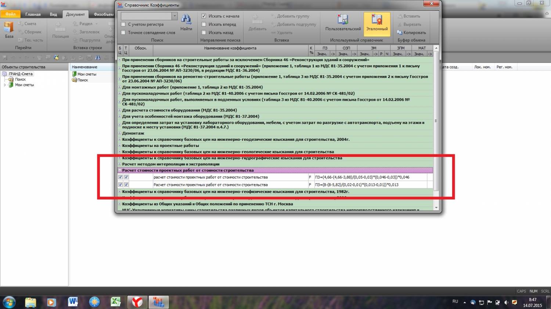Enable the С учетом регистра checkbox
Image resolution: width=551 pixels, height=309 pixels.
(x=123, y=25)
